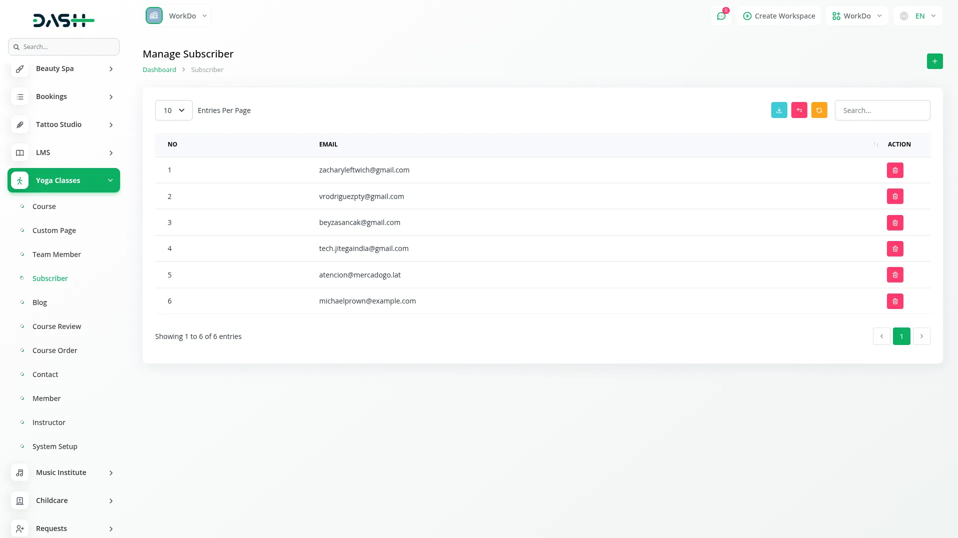
Task: Expand the Music Institute menu
Action: (64, 472)
